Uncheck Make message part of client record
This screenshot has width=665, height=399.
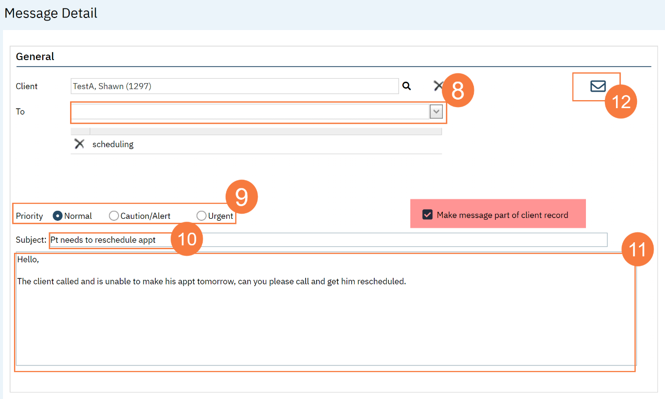tap(427, 214)
